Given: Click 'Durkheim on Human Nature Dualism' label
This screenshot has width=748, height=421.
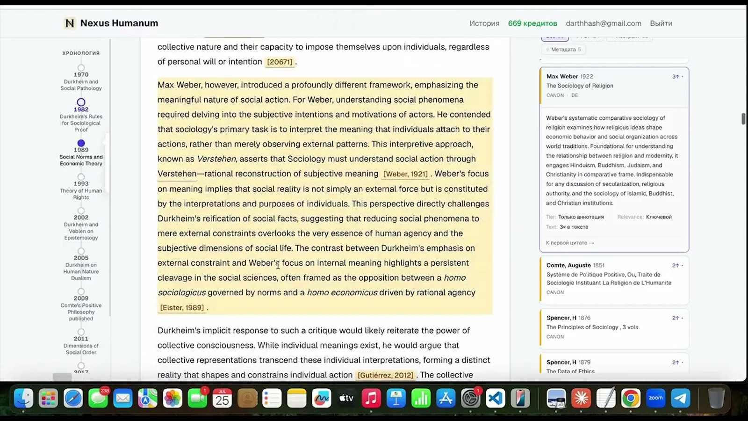Looking at the screenshot, I should pyautogui.click(x=81, y=271).
